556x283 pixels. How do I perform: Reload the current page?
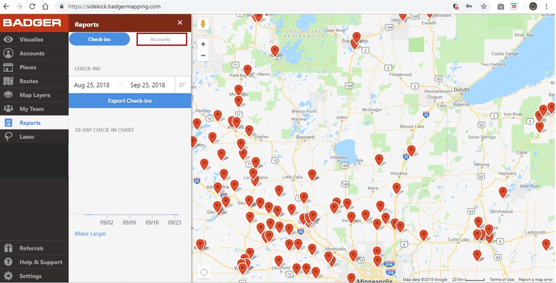click(32, 7)
